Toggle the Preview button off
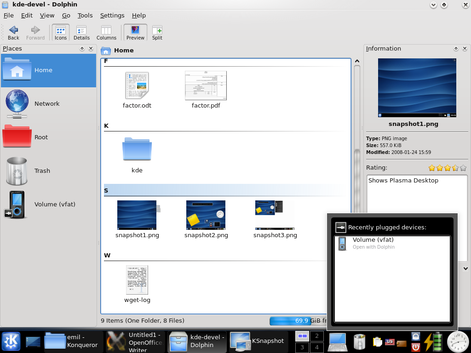 (x=135, y=33)
